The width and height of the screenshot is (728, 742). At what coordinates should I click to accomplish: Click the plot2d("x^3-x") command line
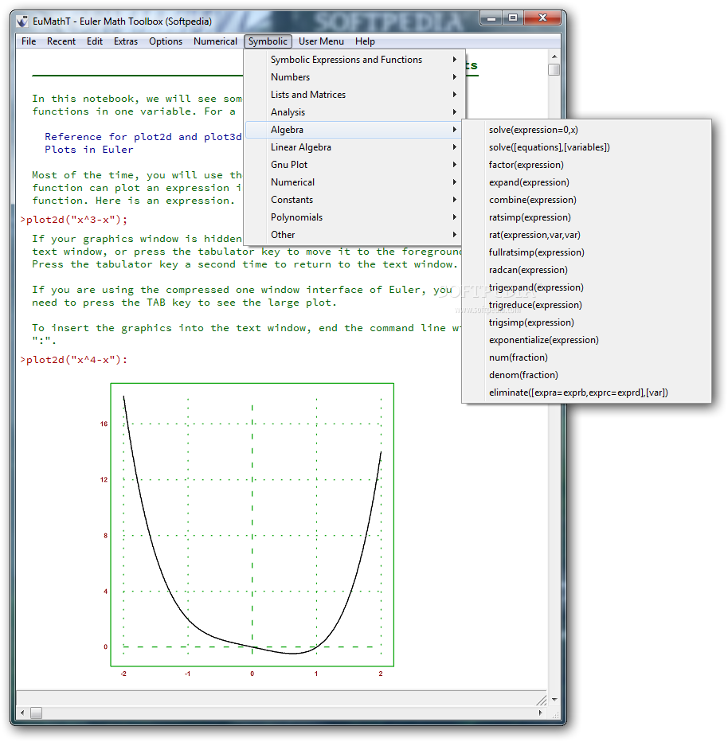[74, 220]
